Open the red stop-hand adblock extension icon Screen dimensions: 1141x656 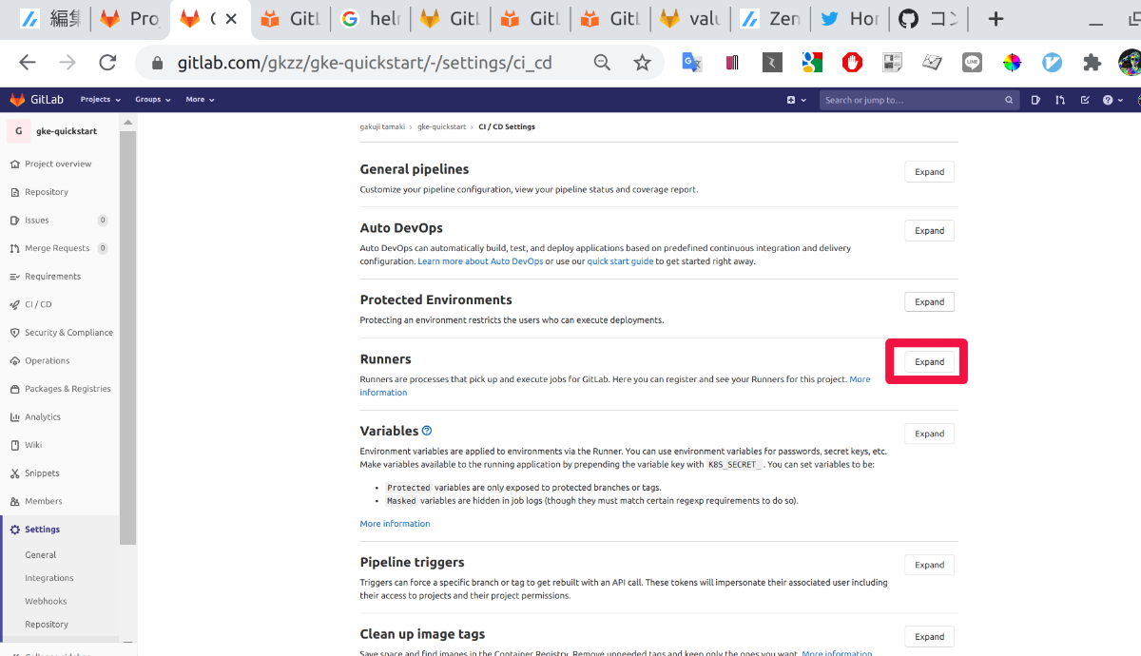click(x=852, y=63)
